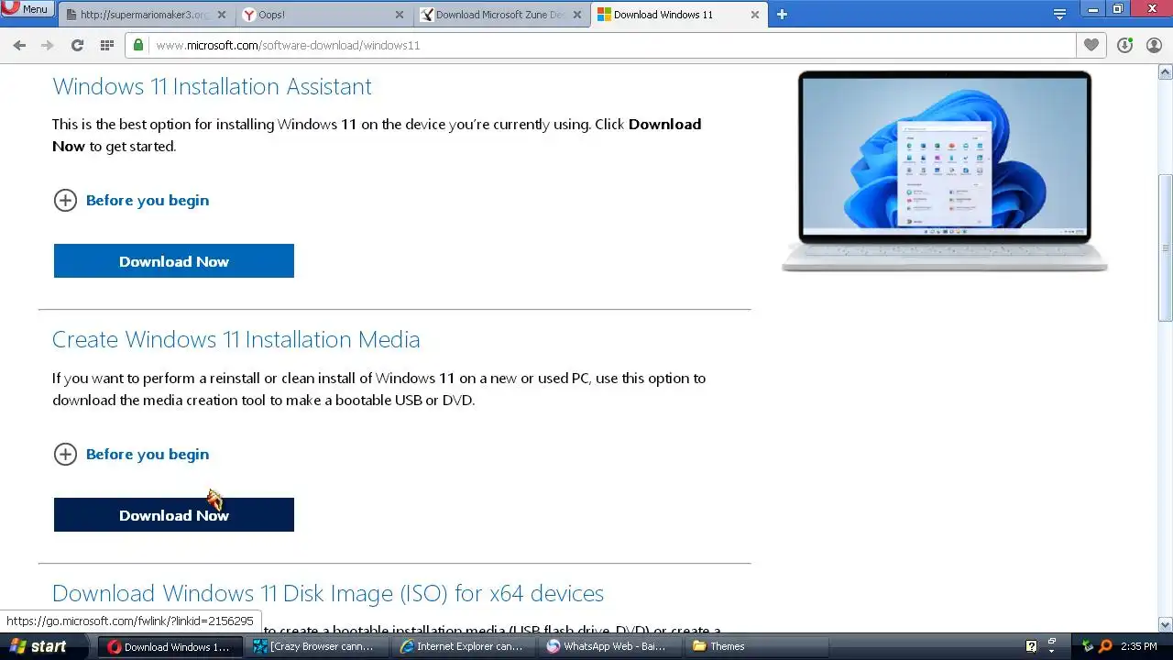Click the orange magnifier tray icon
This screenshot has height=660, width=1173.
coord(1106,646)
